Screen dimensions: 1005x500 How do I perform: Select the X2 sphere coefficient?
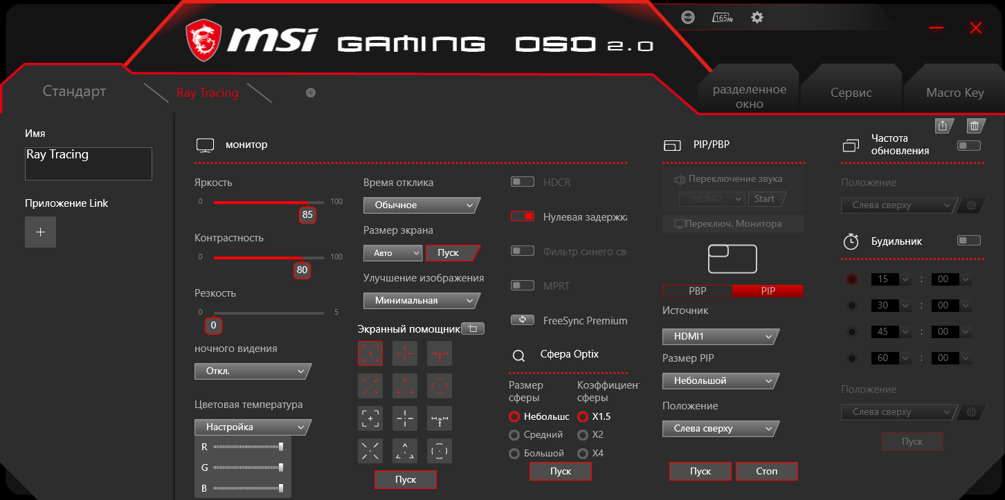(x=583, y=435)
